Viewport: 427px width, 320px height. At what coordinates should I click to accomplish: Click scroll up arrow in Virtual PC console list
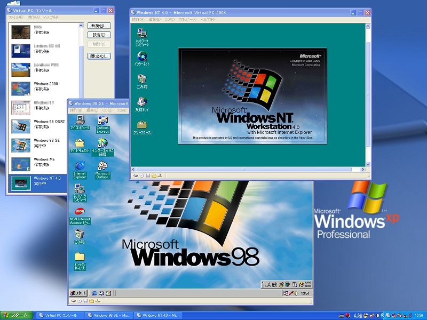81,26
